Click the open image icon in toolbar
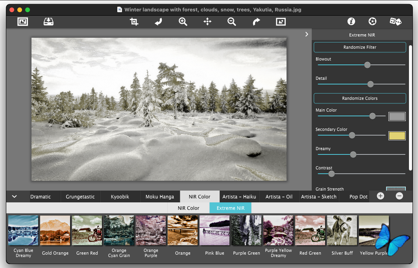 click(23, 22)
